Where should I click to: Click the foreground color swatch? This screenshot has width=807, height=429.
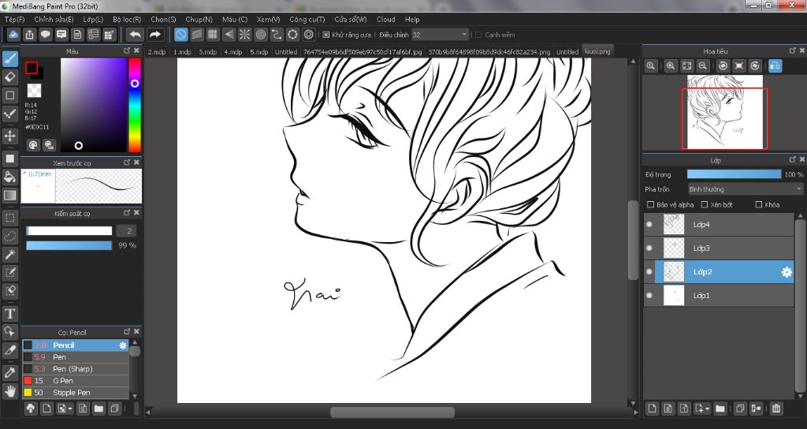point(32,68)
